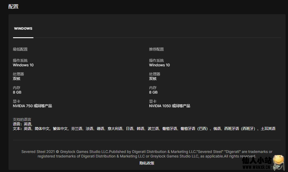Image resolution: width=288 pixels, height=172 pixels.
Task: Click the 推荐配置 column heading
Action: 156,49
